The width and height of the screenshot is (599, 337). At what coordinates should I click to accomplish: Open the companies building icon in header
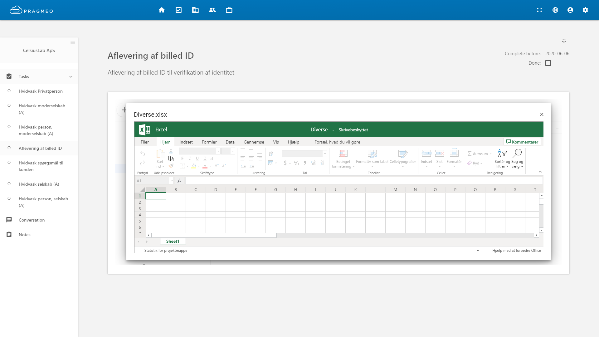pos(195,10)
